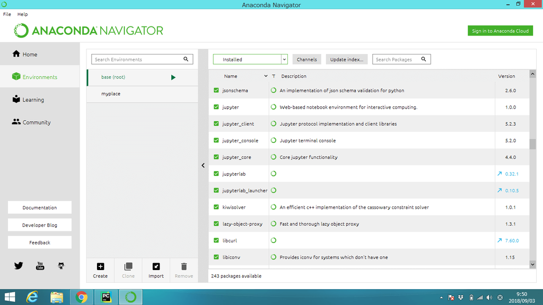This screenshot has width=543, height=305.
Task: Click the search environments magnifier icon
Action: tap(186, 59)
